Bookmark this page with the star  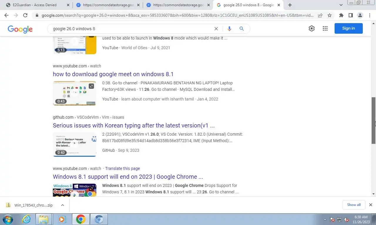(x=330, y=15)
